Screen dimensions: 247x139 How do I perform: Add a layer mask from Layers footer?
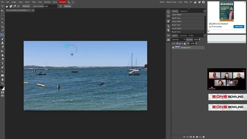pyautogui.click(x=191, y=137)
